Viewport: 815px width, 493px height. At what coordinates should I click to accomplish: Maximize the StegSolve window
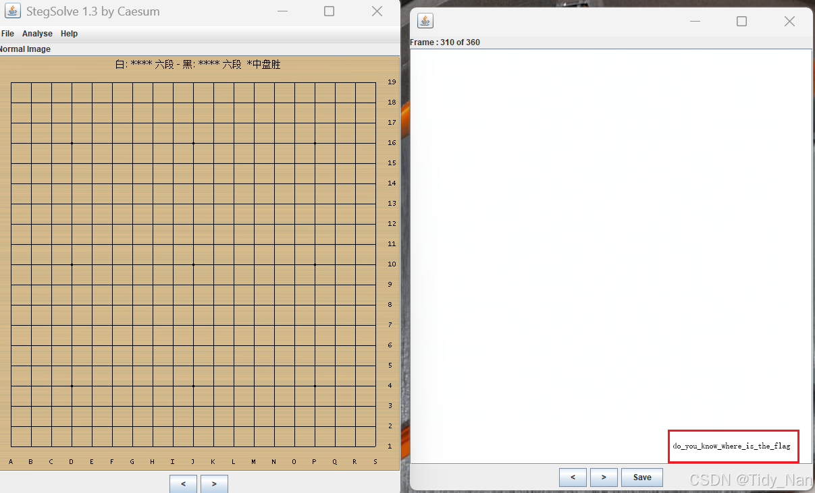pos(329,11)
